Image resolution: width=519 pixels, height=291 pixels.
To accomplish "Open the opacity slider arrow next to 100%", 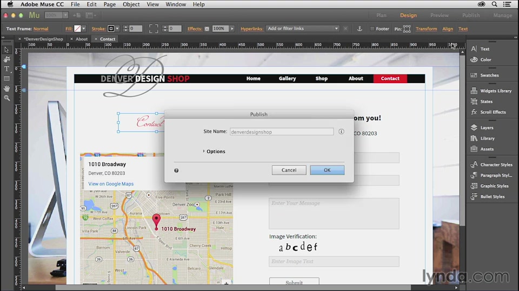I will [232, 29].
